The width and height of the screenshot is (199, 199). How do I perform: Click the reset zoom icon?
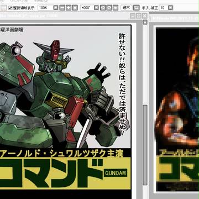(75, 8)
